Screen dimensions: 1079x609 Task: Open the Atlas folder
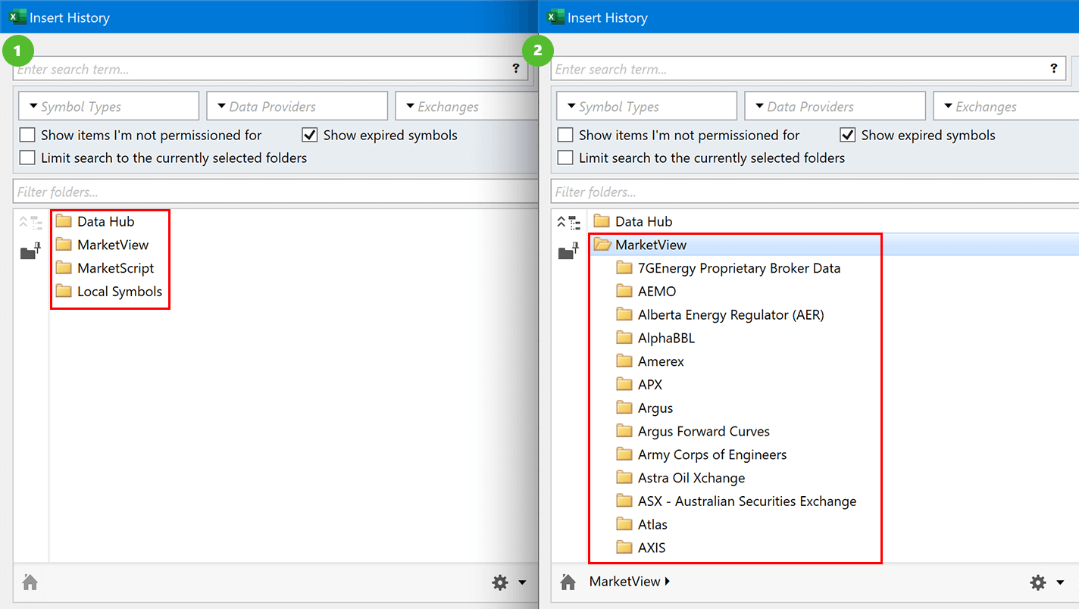coord(642,525)
